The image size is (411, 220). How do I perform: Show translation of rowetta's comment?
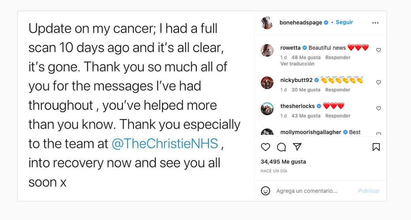(x=297, y=64)
